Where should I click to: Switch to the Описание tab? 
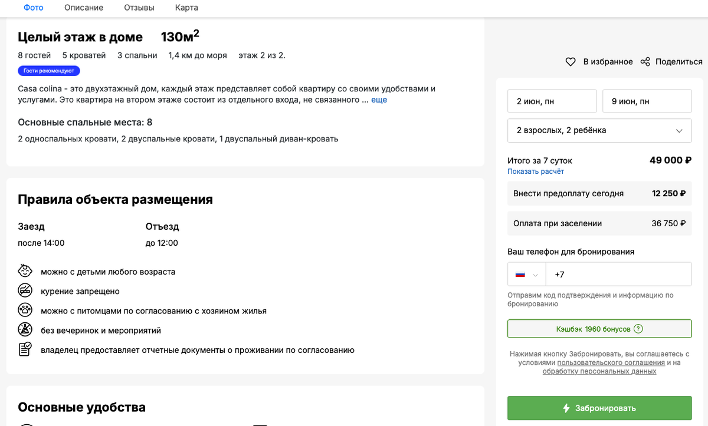[x=84, y=8]
